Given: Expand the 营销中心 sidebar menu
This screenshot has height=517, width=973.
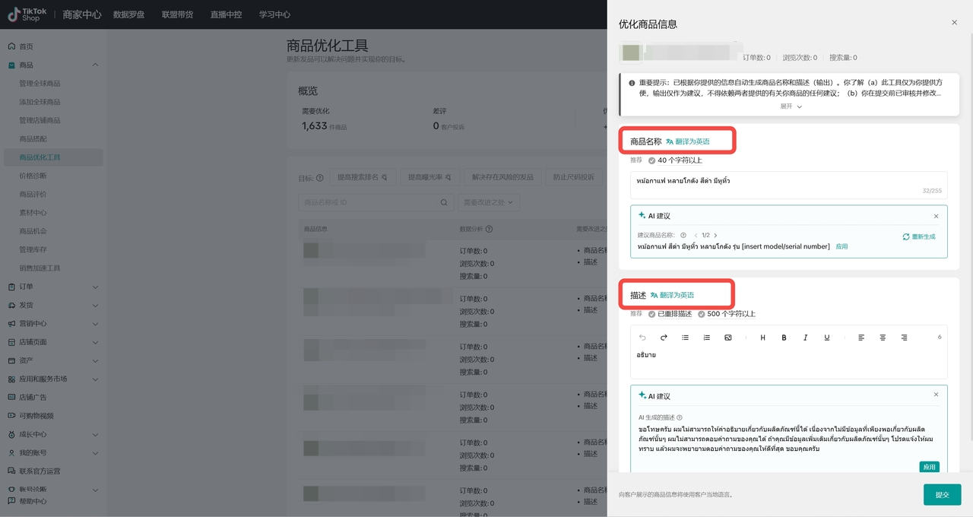Looking at the screenshot, I should click(x=95, y=324).
